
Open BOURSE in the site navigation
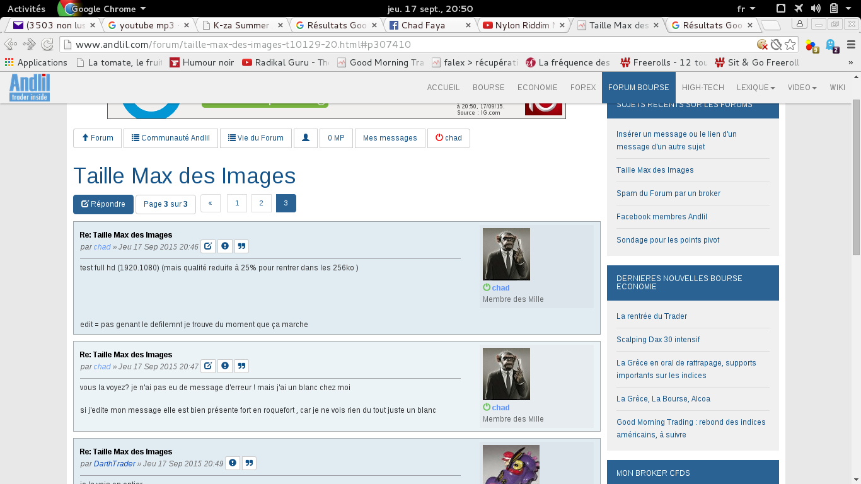[x=488, y=88]
